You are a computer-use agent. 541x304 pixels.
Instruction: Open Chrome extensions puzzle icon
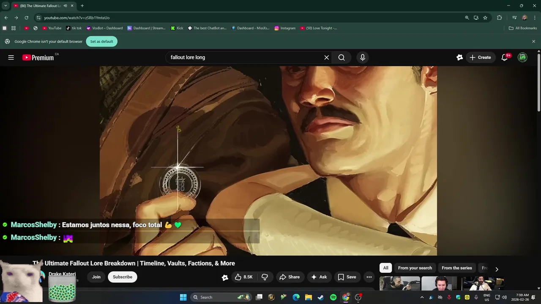coord(499,18)
